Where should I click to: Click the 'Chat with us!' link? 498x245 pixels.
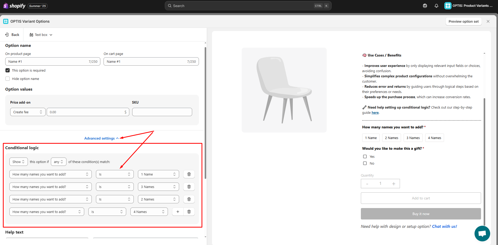(445, 226)
